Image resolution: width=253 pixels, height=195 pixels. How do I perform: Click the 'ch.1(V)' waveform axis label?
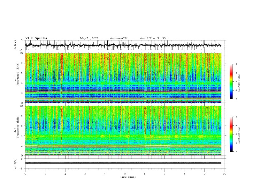point(15,45)
